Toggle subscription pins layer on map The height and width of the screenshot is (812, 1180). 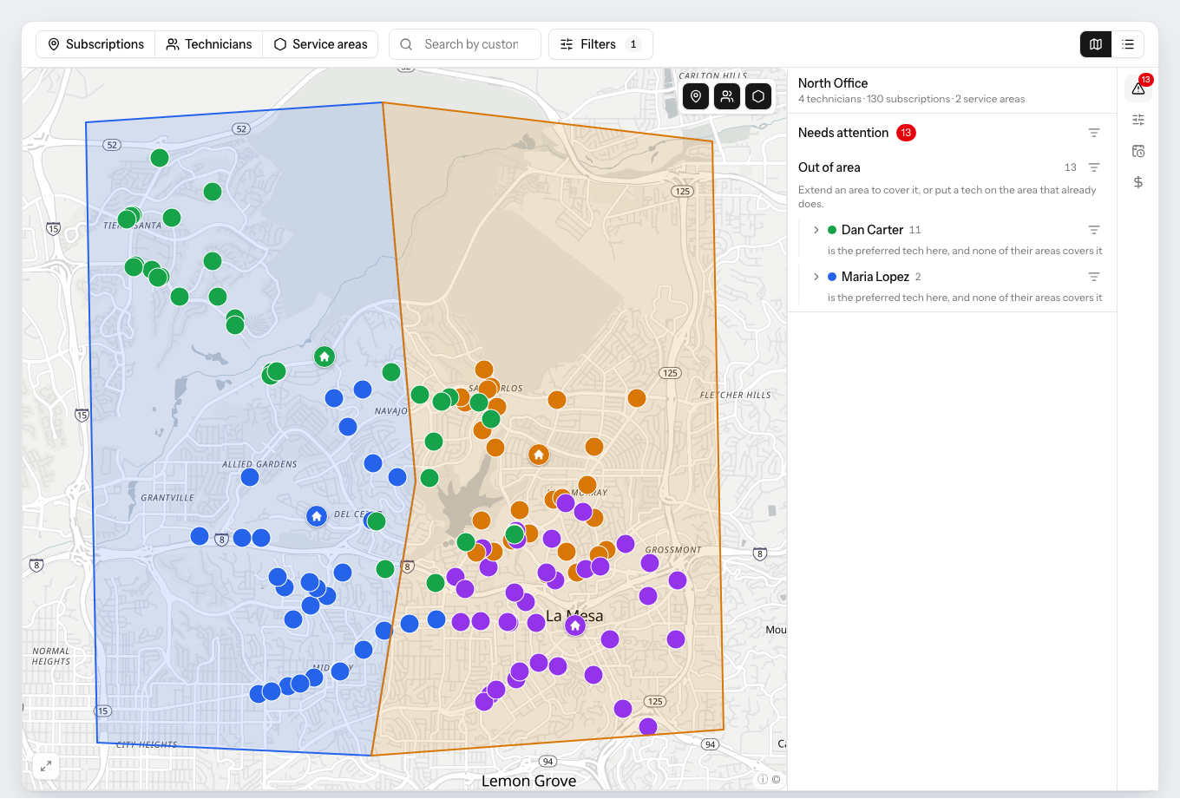696,96
